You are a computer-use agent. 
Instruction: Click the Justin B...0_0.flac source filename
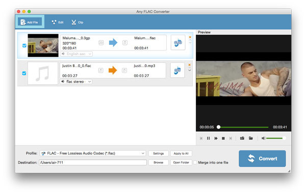click(76, 66)
